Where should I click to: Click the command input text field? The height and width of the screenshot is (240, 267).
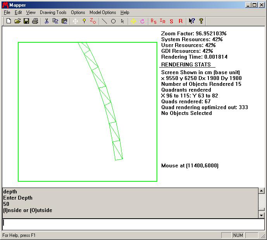132,223
